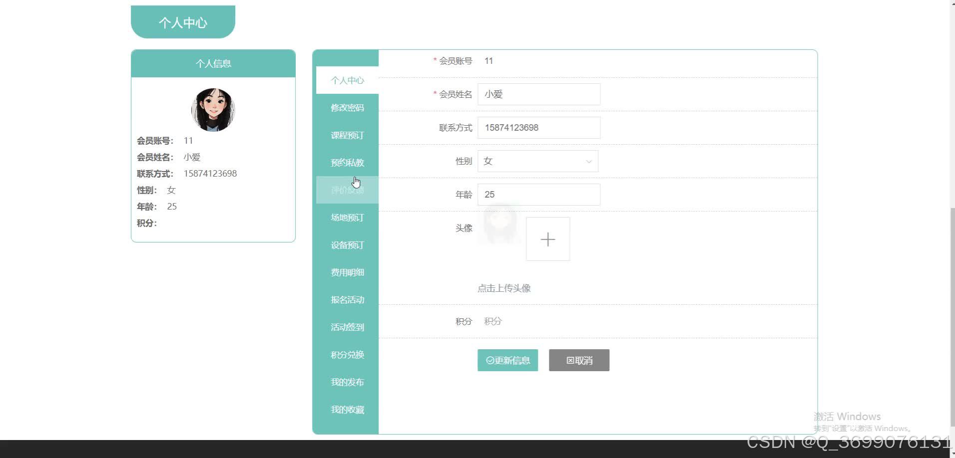Open the 评价反馈 section

347,190
